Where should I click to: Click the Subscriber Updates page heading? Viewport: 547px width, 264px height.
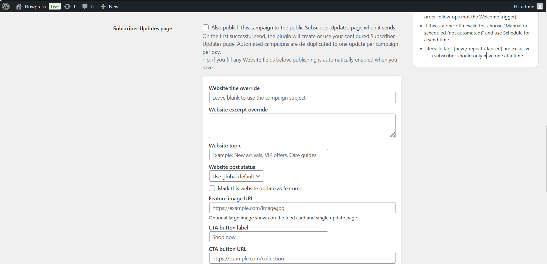tap(143, 29)
